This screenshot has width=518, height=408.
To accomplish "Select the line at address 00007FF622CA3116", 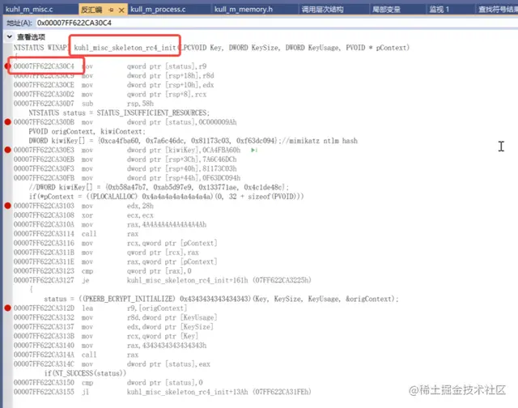I will click(115, 243).
